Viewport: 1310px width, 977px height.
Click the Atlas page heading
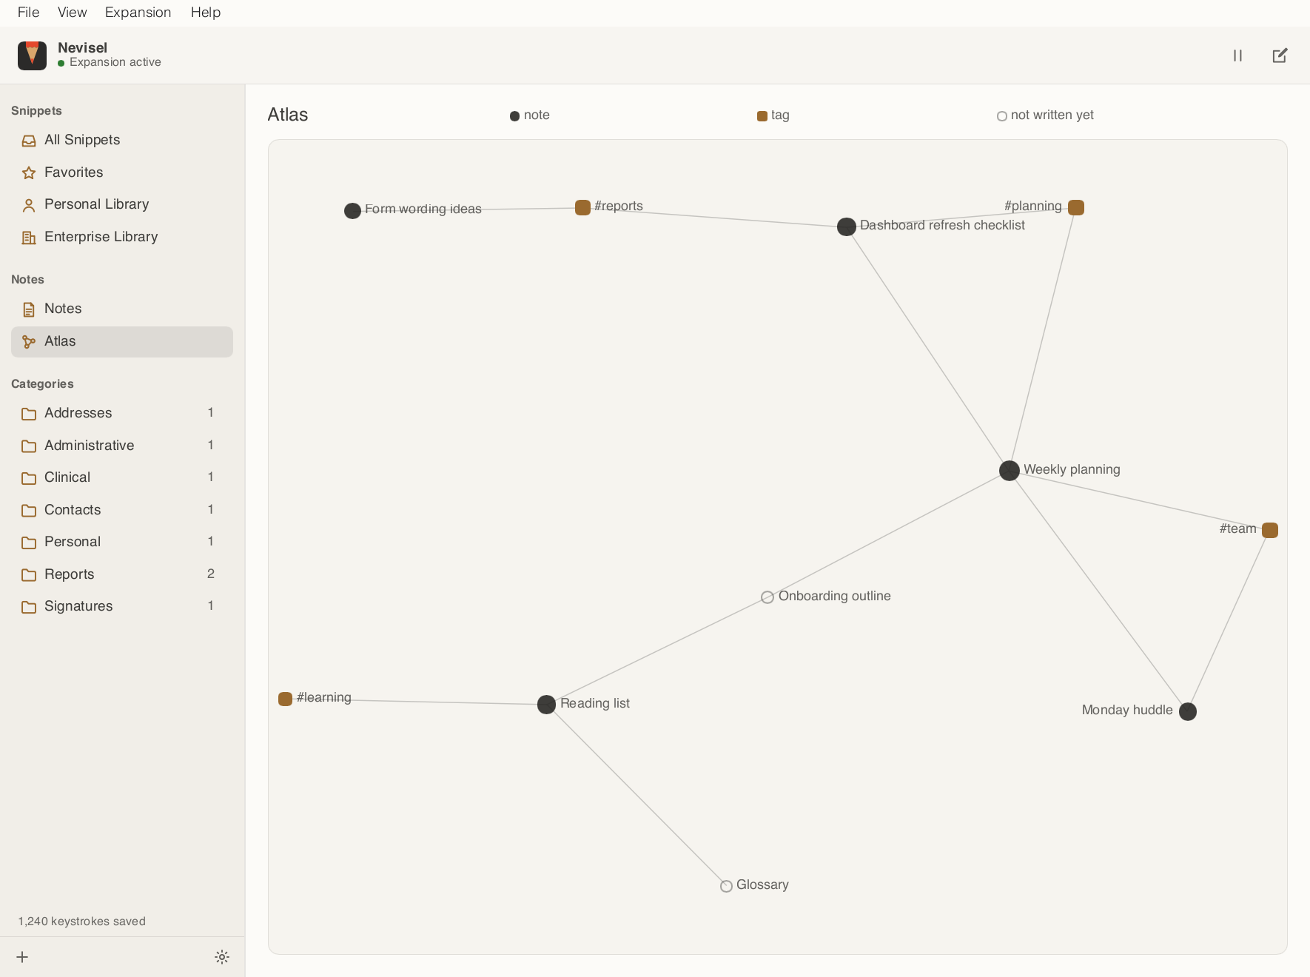288,115
